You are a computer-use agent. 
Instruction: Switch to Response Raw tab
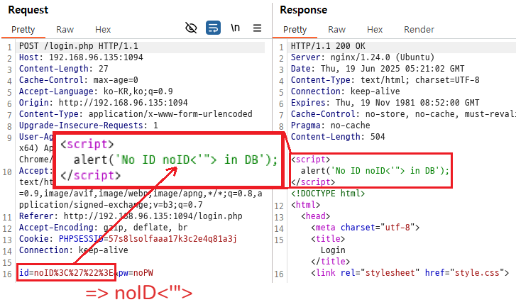click(x=336, y=30)
